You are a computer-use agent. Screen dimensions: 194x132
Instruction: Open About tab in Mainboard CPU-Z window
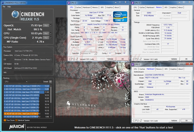click(181, 69)
